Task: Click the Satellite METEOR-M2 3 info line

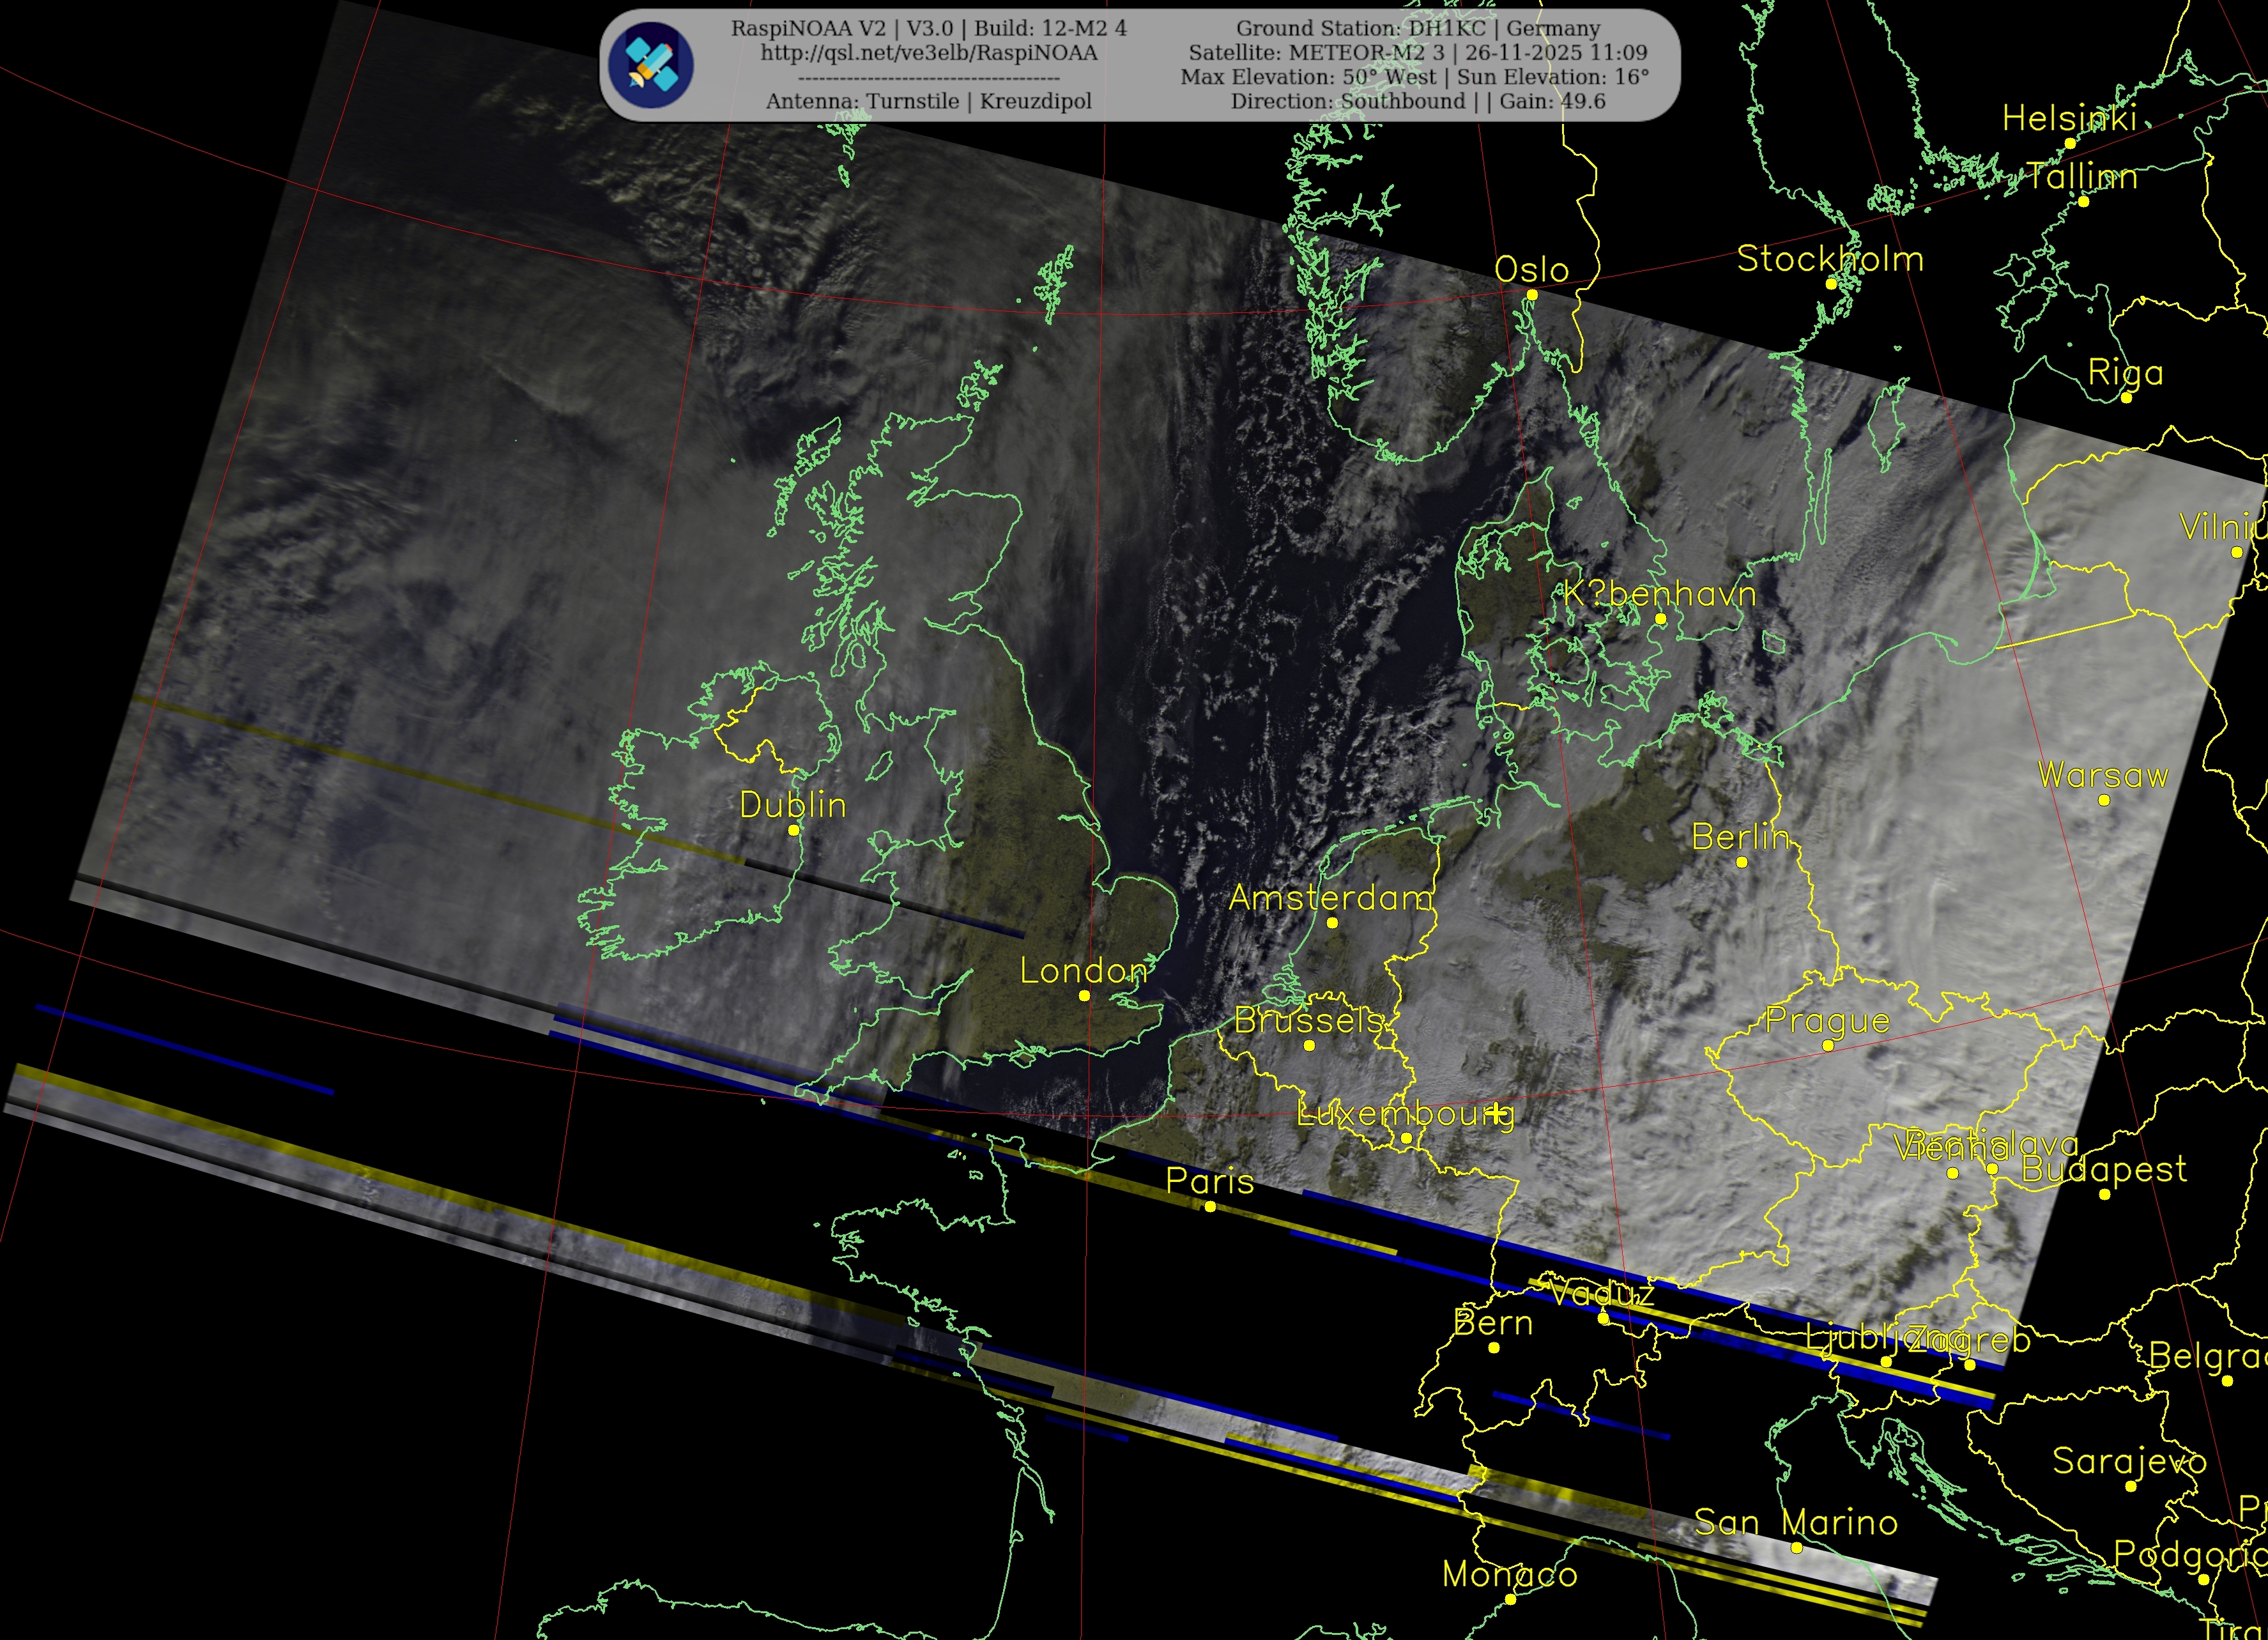Action: [1418, 52]
